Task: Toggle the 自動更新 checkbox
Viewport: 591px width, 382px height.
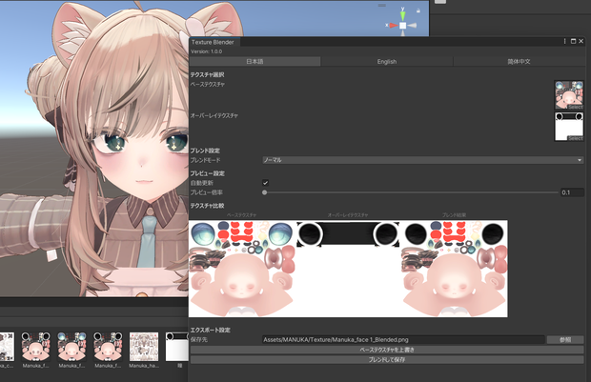Action: tap(265, 183)
